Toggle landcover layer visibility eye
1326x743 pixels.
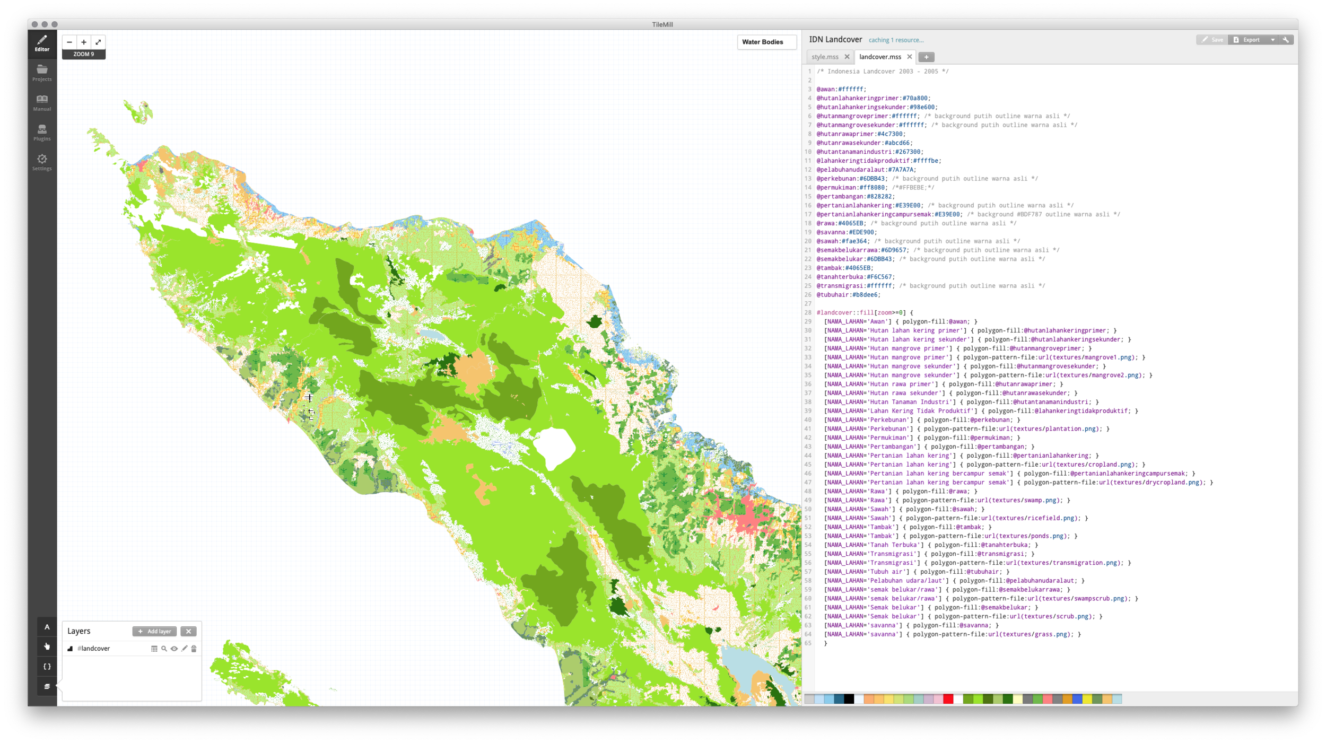(174, 649)
